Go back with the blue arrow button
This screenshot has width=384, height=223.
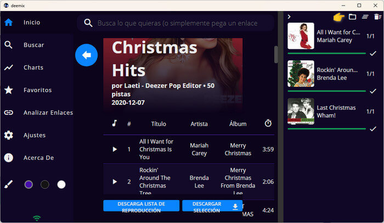click(x=87, y=55)
